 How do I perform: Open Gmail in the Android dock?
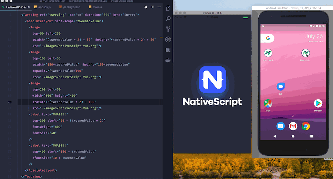tap(293, 126)
